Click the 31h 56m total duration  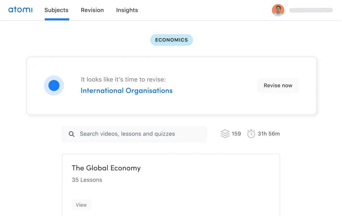pyautogui.click(x=269, y=134)
